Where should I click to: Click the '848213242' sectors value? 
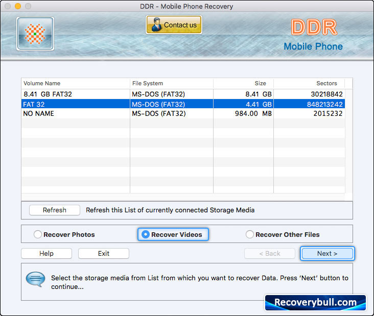pyautogui.click(x=325, y=104)
